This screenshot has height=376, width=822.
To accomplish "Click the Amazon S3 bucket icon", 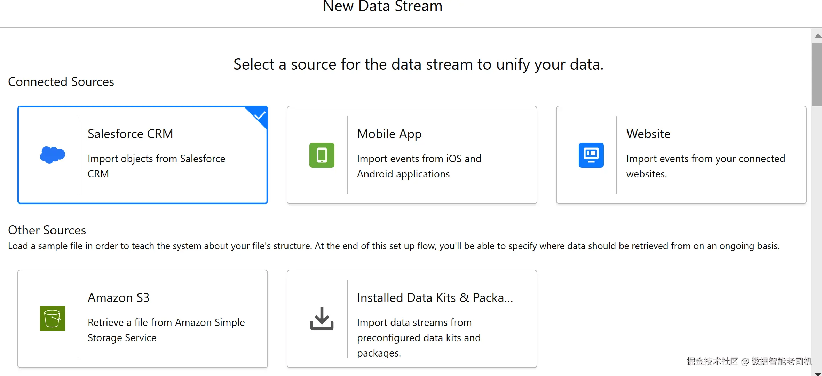I will 53,319.
